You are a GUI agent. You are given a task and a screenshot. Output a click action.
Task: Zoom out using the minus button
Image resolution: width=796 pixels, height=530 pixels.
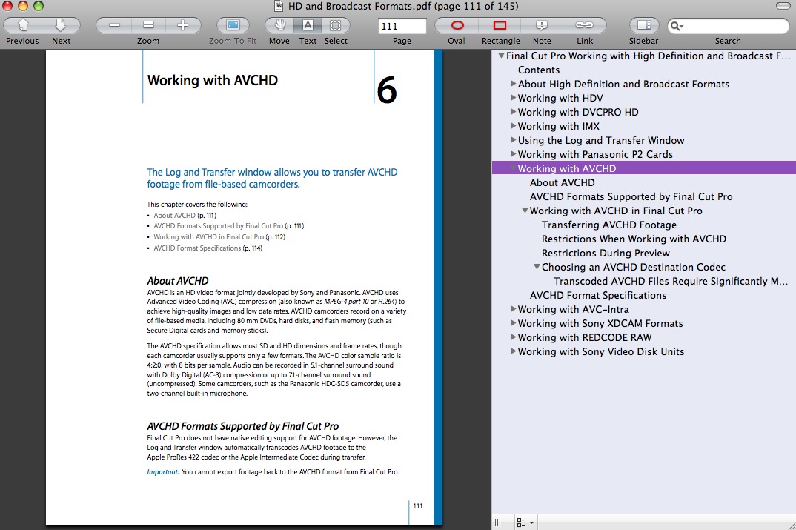[x=114, y=25]
